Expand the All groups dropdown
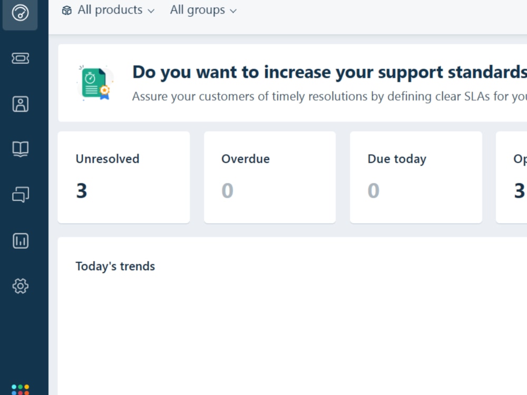 (x=203, y=10)
